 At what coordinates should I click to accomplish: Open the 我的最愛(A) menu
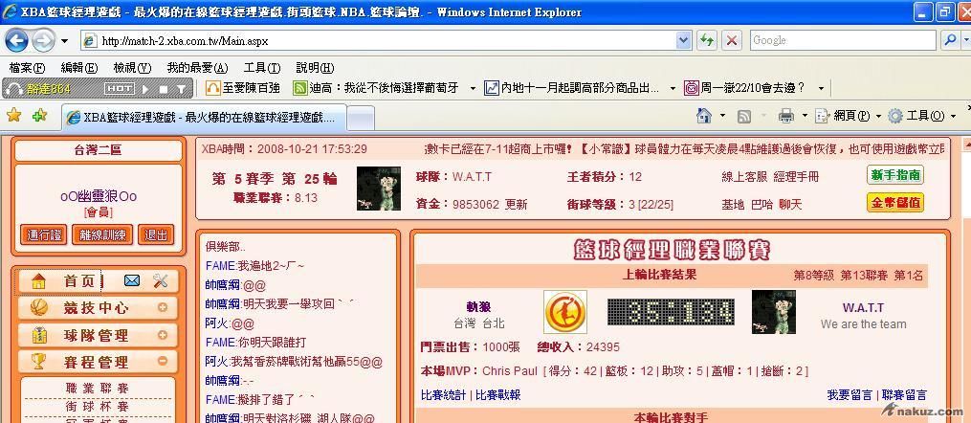[x=197, y=68]
